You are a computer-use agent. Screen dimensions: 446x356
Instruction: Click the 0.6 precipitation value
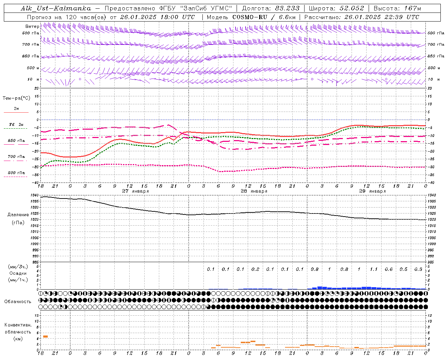[x=389, y=269]
